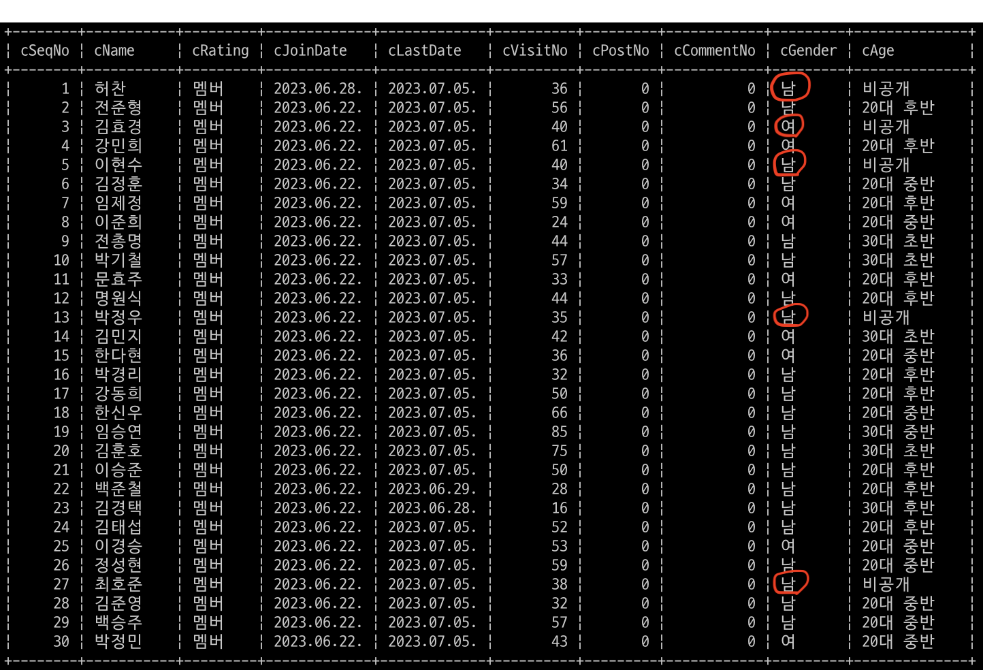The height and width of the screenshot is (670, 983).
Task: Select the name 박경리
Action: [118, 374]
